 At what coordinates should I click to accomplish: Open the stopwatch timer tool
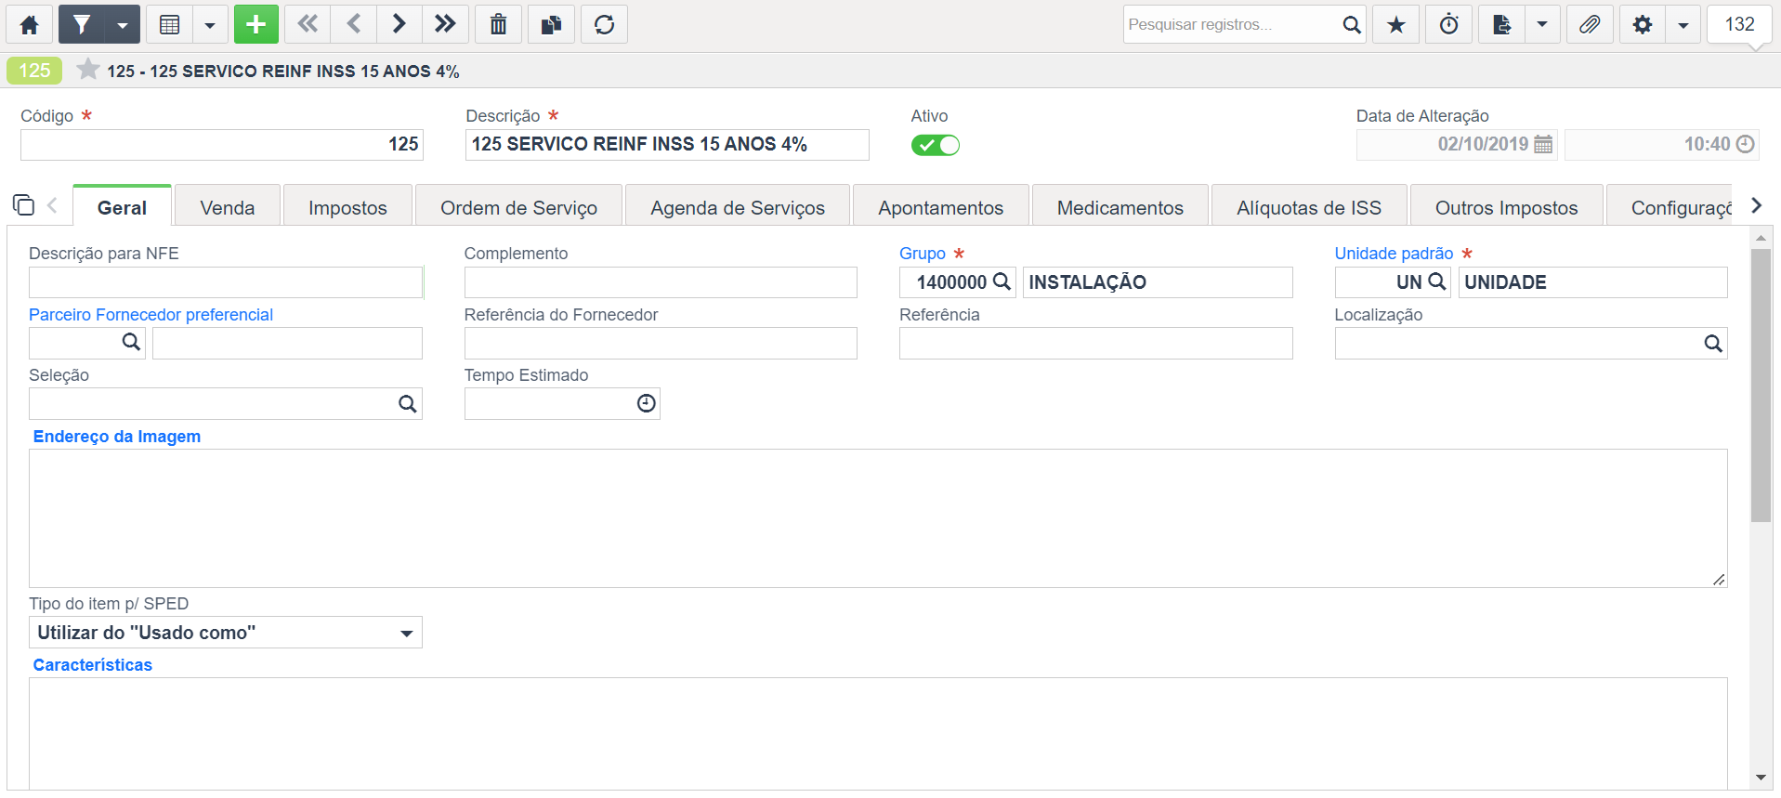tap(1449, 25)
